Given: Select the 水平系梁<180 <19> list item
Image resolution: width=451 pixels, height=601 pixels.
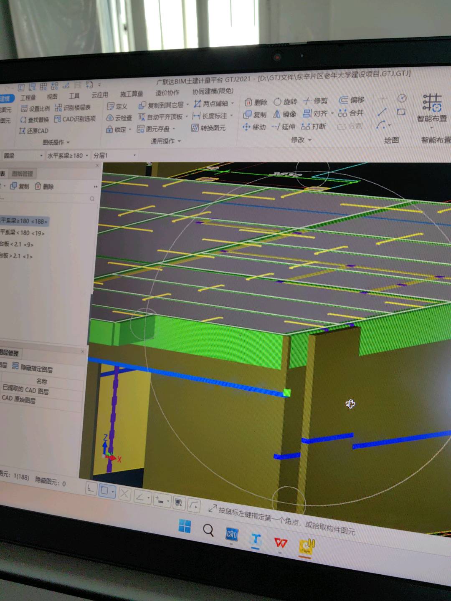Looking at the screenshot, I should click(x=23, y=233).
